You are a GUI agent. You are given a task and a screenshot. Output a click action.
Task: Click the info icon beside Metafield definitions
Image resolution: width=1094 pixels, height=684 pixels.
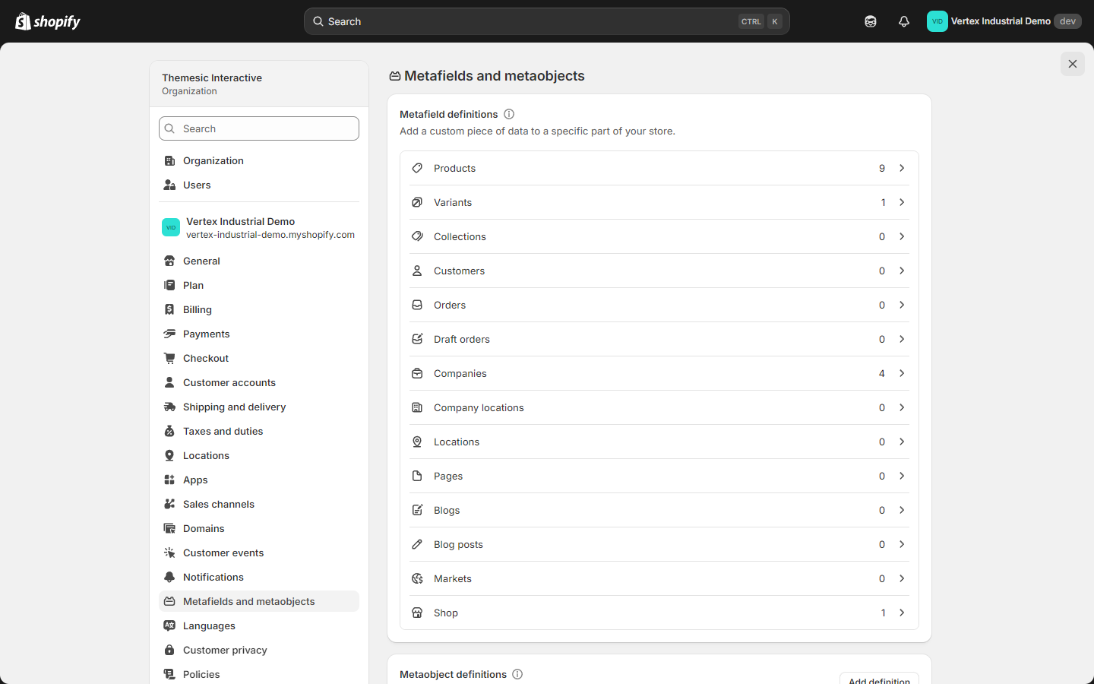click(x=509, y=114)
